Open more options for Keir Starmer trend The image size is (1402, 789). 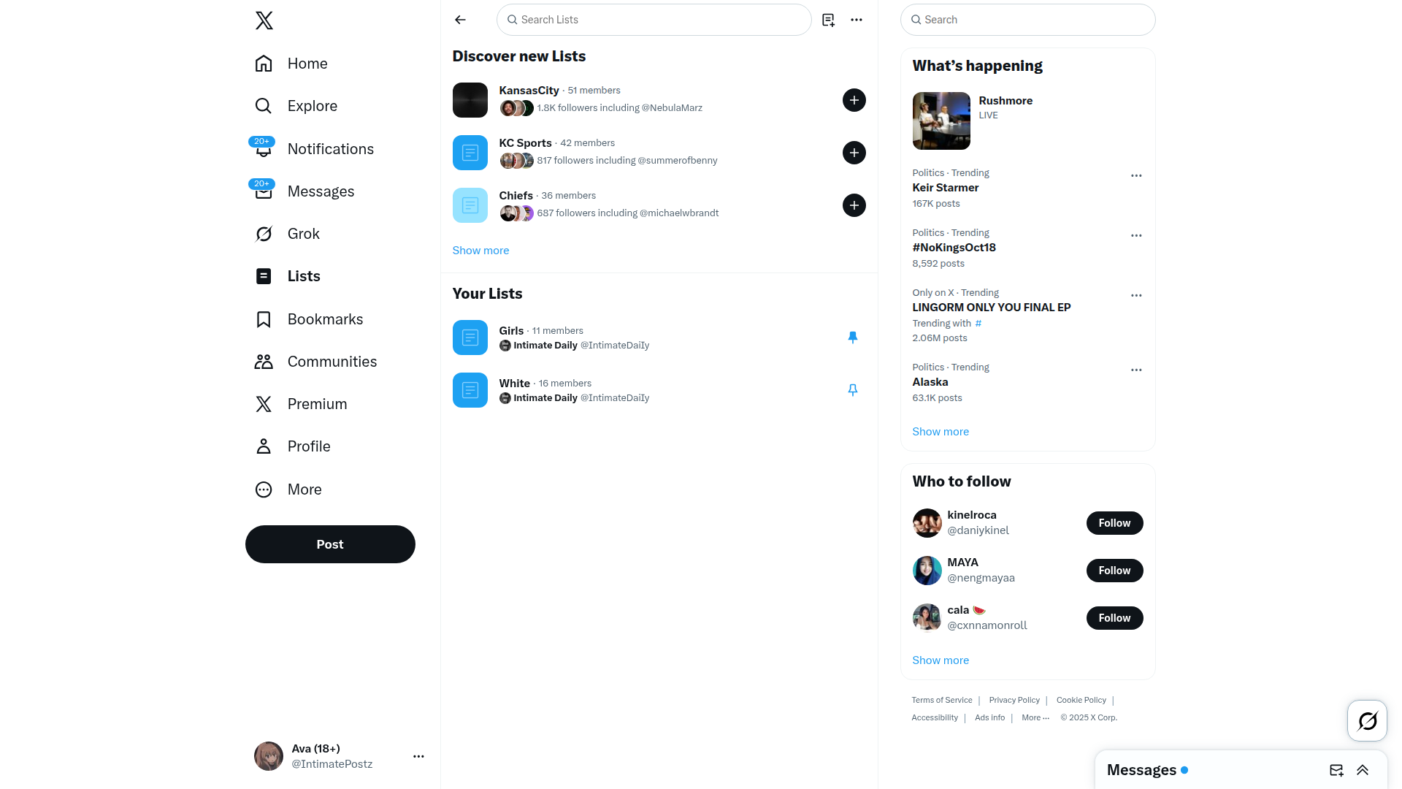[1136, 175]
